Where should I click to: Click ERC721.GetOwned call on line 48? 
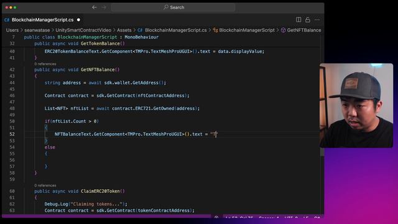pyautogui.click(x=155, y=108)
